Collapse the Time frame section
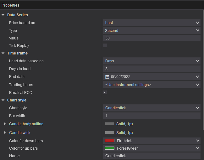204x160 pixels. 3,54
